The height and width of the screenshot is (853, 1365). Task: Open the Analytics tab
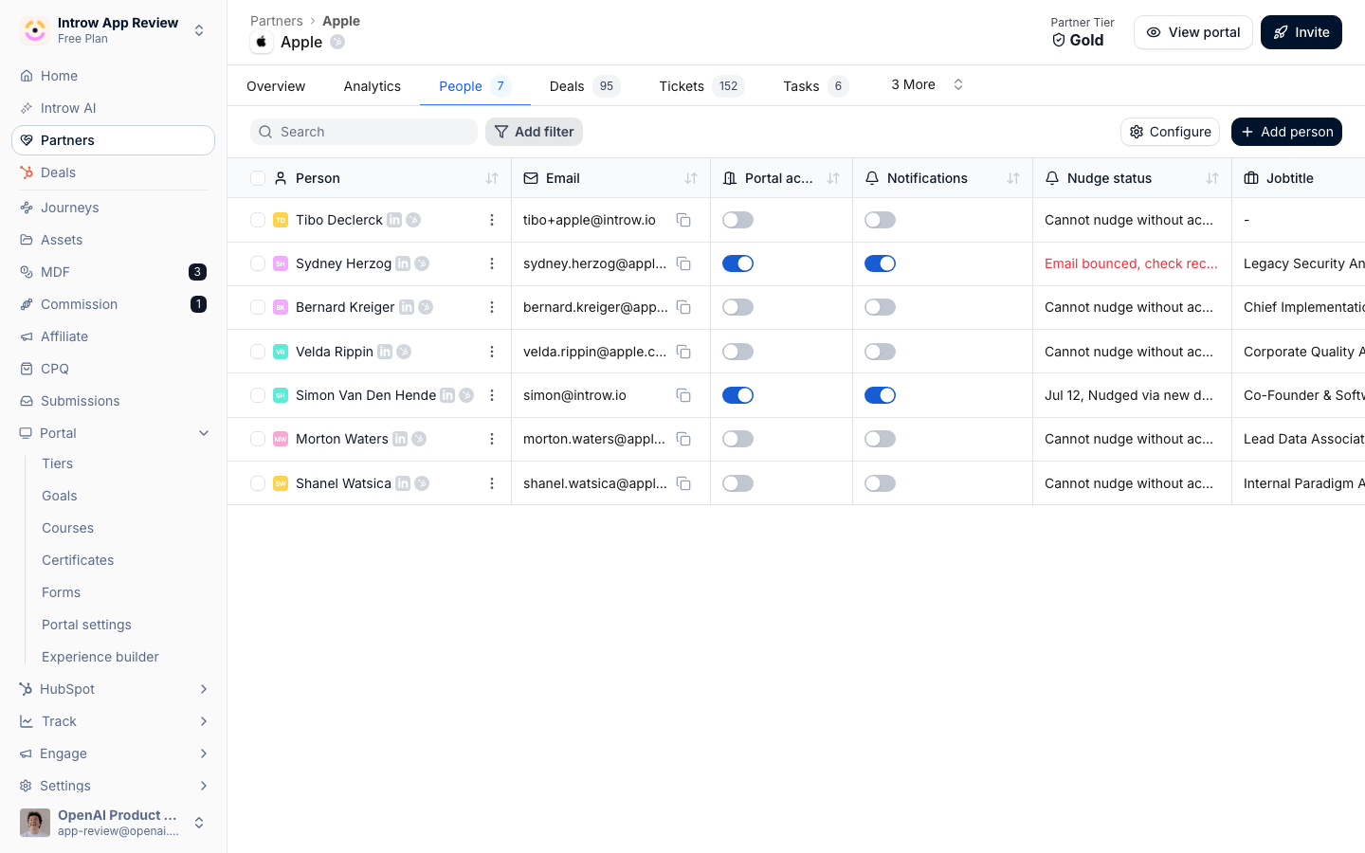pos(372,86)
